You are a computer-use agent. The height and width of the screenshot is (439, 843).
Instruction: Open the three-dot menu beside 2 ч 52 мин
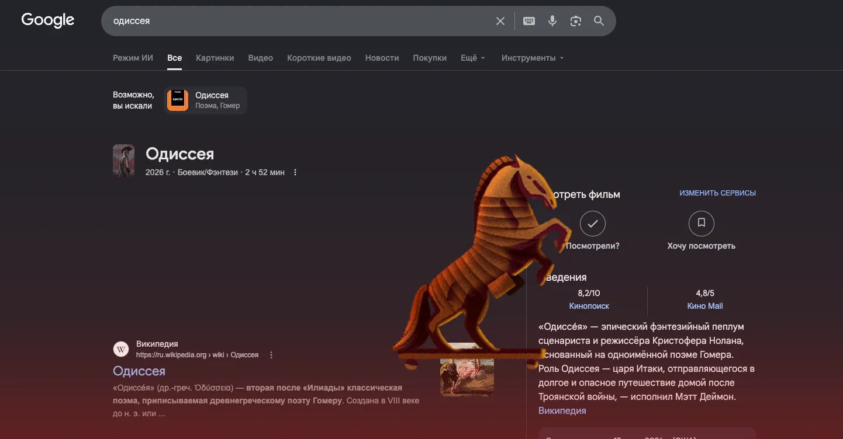pyautogui.click(x=295, y=172)
